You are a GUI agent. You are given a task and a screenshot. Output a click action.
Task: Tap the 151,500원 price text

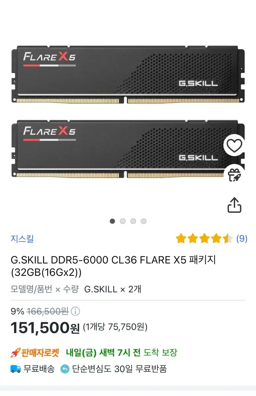click(45, 328)
